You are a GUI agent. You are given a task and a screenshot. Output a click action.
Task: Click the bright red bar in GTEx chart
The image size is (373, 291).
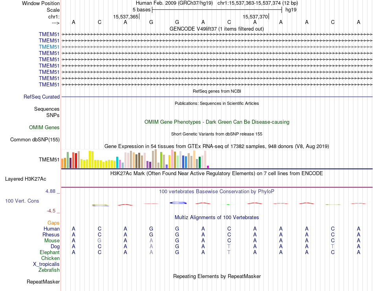point(76,161)
